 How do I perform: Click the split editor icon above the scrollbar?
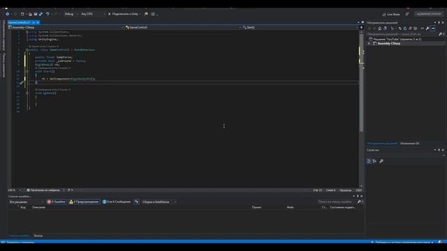(x=362, y=28)
